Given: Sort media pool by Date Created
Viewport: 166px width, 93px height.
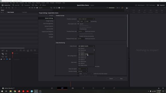Looking at the screenshot, I should pyautogui.click(x=11, y=12).
